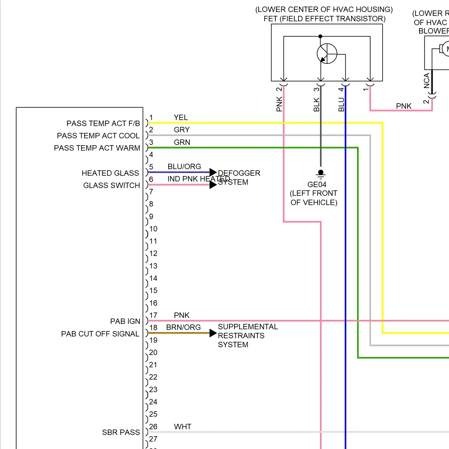The width and height of the screenshot is (449, 449).
Task: Select 'PASS TEMP ACT WARM' pin label
Action: [97, 148]
